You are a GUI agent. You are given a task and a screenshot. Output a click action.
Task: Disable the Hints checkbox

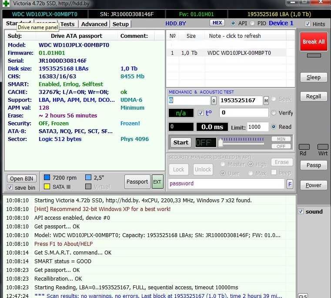click(308, 24)
